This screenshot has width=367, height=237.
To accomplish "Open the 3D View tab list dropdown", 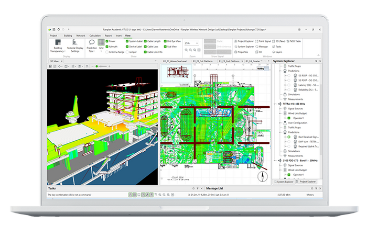I will 155,61.
